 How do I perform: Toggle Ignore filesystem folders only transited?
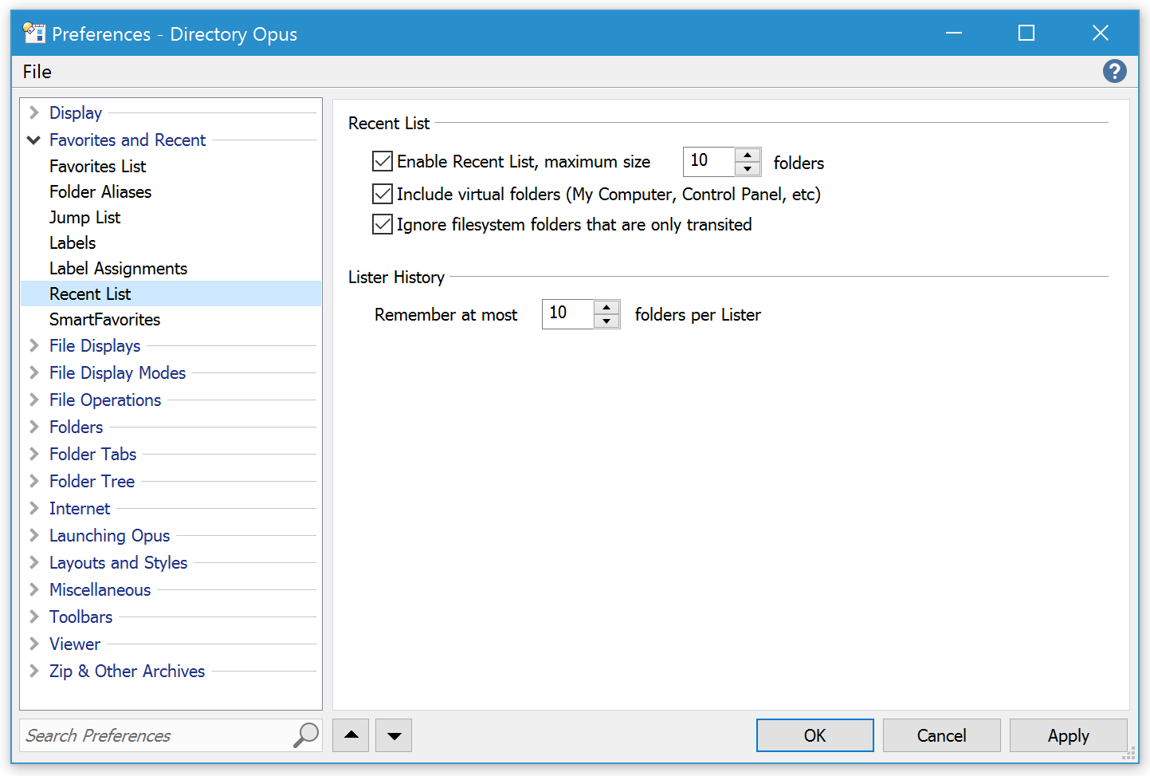tap(383, 224)
